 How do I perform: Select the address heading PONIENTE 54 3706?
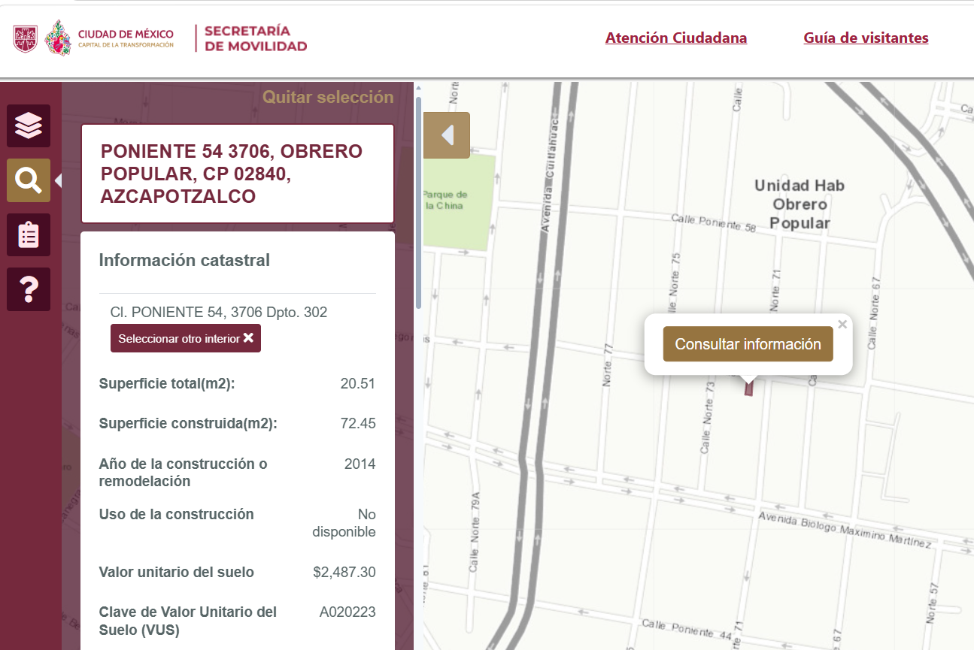pyautogui.click(x=238, y=174)
